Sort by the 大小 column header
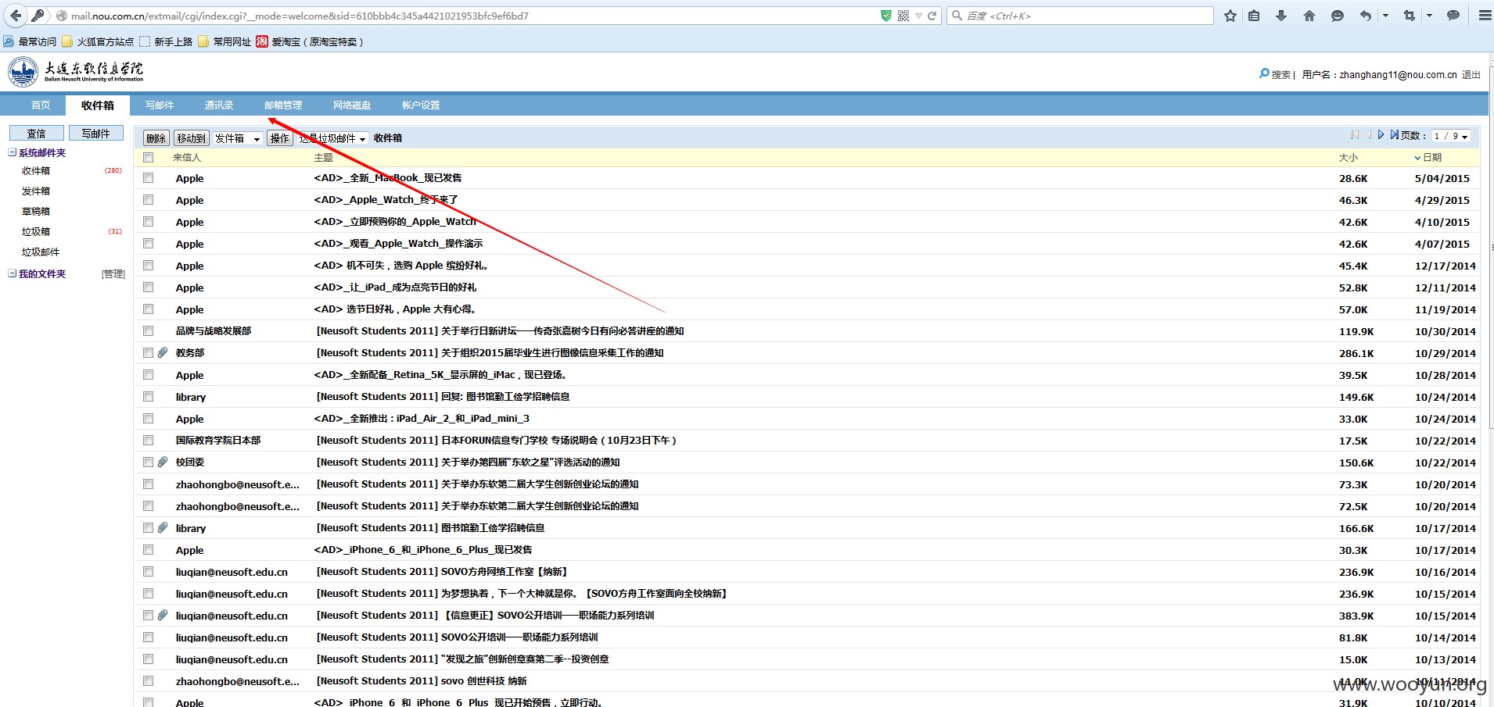The width and height of the screenshot is (1494, 707). pyautogui.click(x=1349, y=158)
